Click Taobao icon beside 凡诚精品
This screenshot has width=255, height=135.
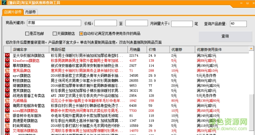click(7, 101)
